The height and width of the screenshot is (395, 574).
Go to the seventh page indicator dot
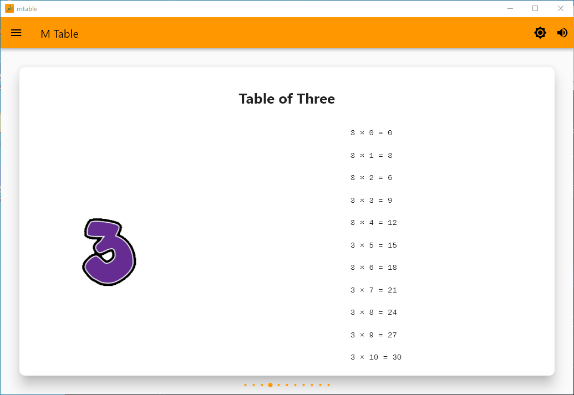[296, 385]
